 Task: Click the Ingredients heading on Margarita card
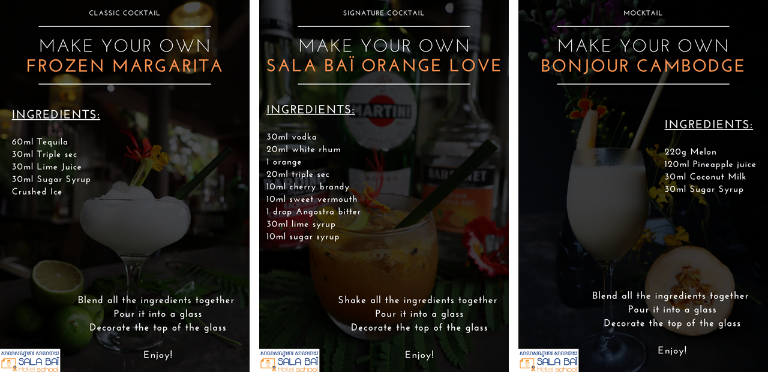point(56,114)
